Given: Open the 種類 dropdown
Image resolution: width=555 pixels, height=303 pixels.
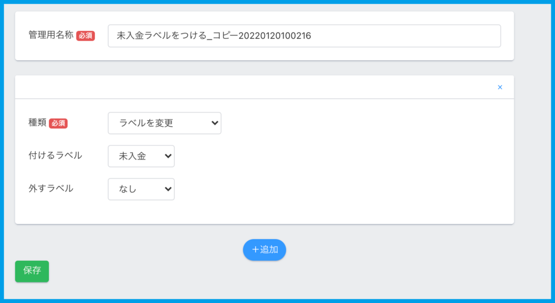Looking at the screenshot, I should point(164,123).
